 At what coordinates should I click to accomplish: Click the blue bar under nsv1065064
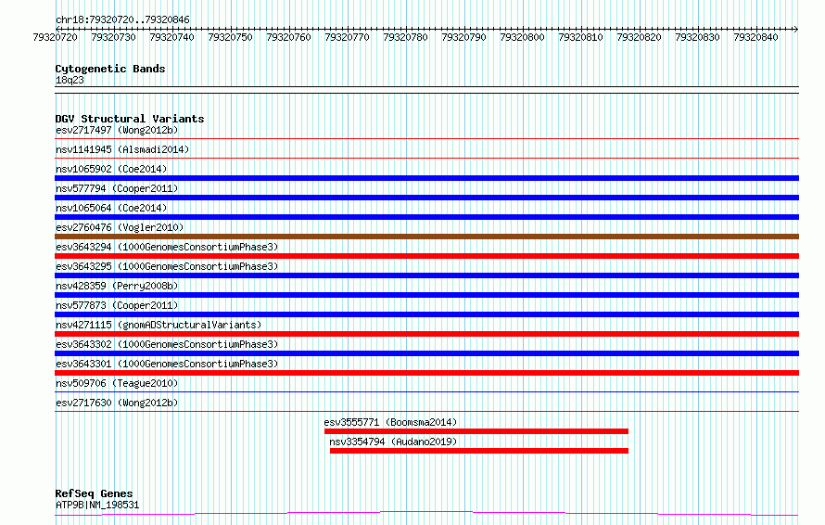click(426, 217)
